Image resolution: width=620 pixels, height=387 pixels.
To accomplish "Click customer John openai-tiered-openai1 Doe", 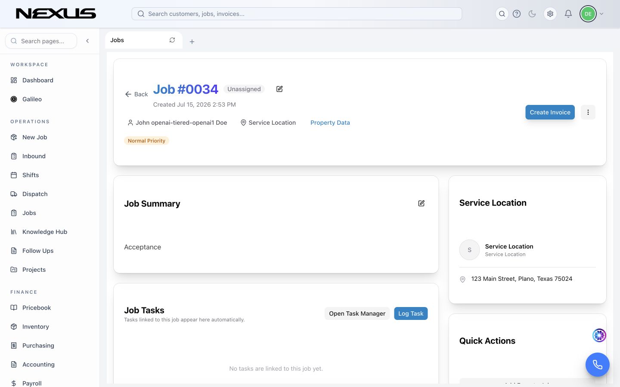I will pos(177,123).
